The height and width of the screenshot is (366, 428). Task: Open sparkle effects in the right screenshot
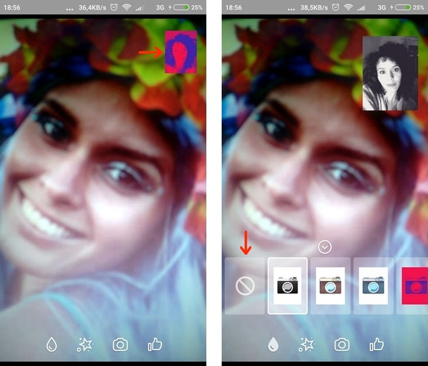point(307,344)
